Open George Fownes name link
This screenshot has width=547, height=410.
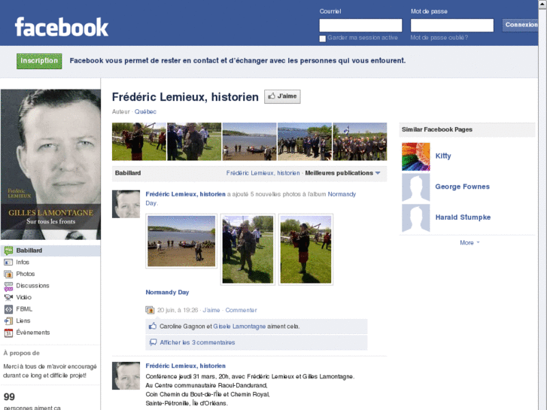click(x=462, y=187)
